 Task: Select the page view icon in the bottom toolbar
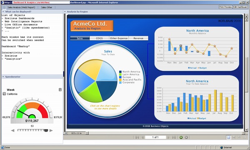click(228, 137)
